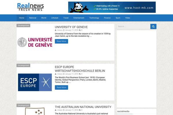The width and height of the screenshot is (173, 115).
Task: Click author rnews on Australian National University post
Action: (60, 110)
